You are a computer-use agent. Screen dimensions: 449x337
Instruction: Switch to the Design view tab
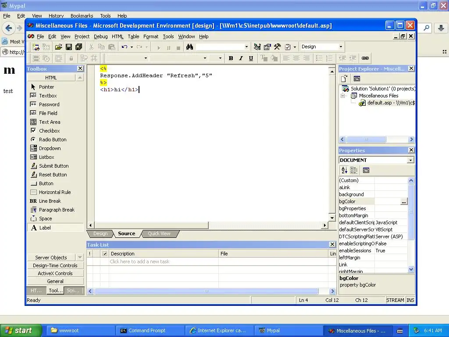click(100, 233)
